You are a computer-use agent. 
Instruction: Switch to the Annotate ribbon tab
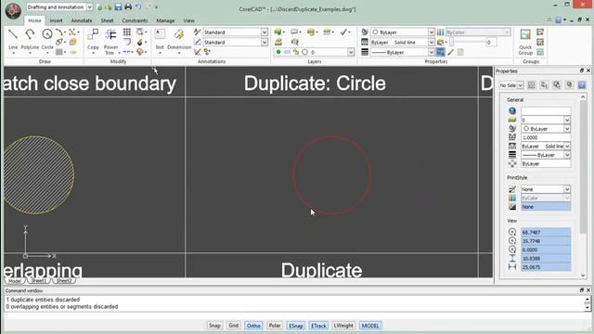pos(82,20)
